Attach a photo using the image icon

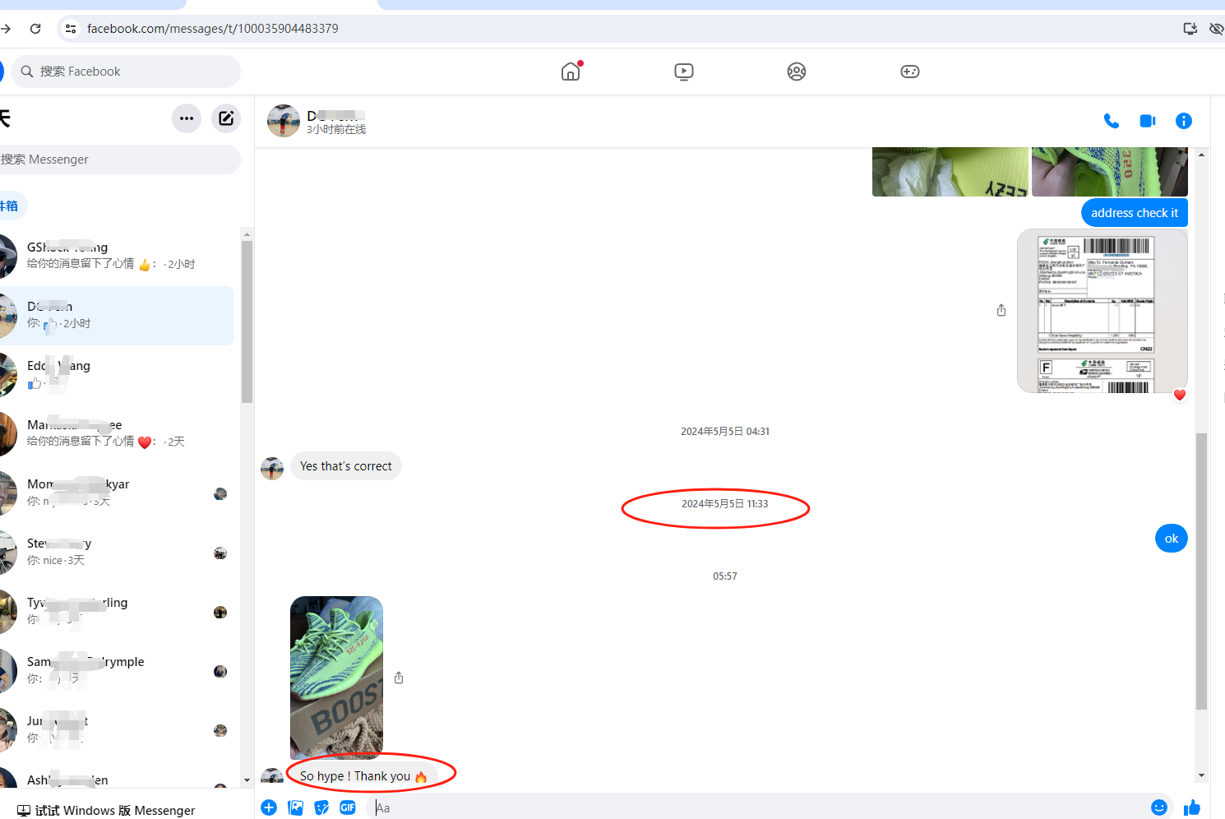pyautogui.click(x=295, y=807)
